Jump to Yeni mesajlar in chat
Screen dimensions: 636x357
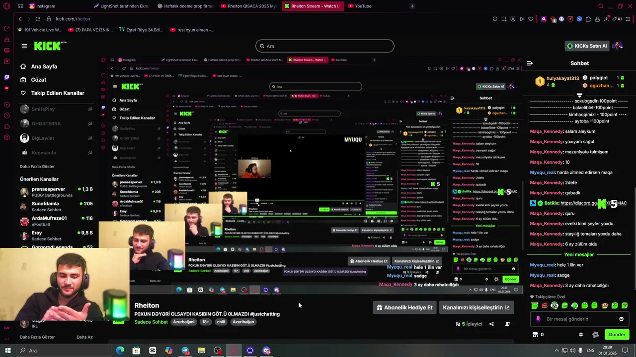point(579,254)
